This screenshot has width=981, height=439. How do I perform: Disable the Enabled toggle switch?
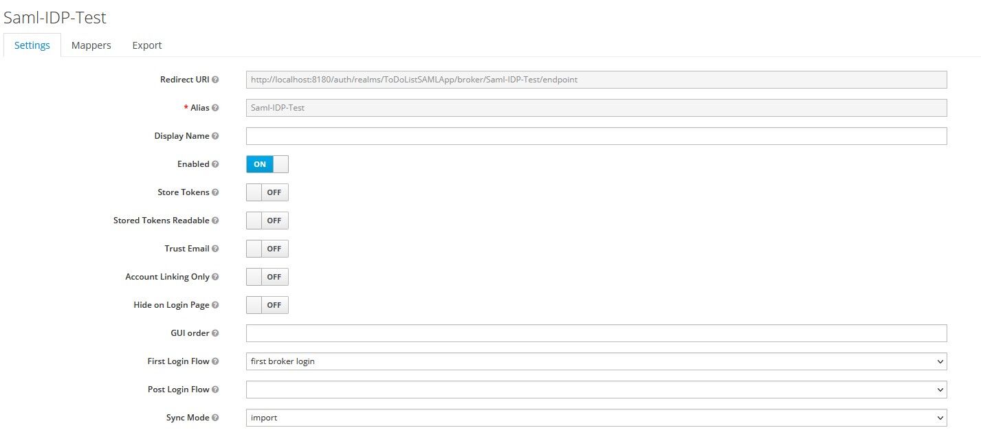pos(267,164)
